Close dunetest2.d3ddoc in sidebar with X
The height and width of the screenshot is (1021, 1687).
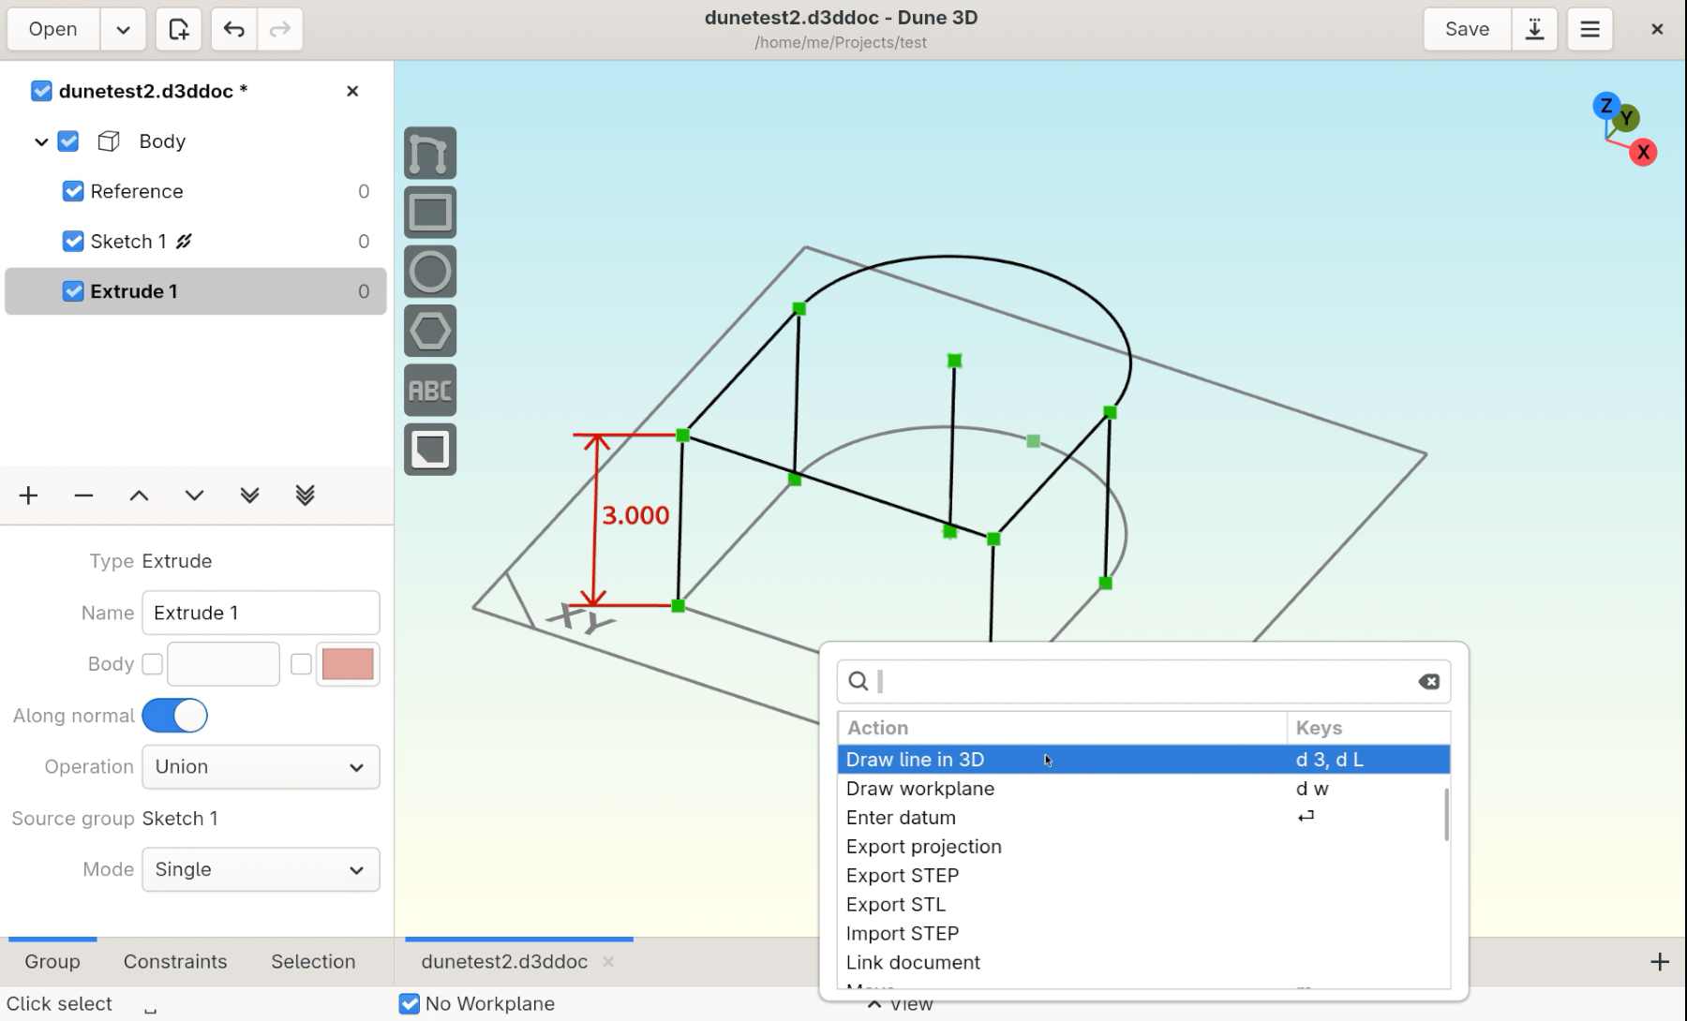click(x=352, y=91)
